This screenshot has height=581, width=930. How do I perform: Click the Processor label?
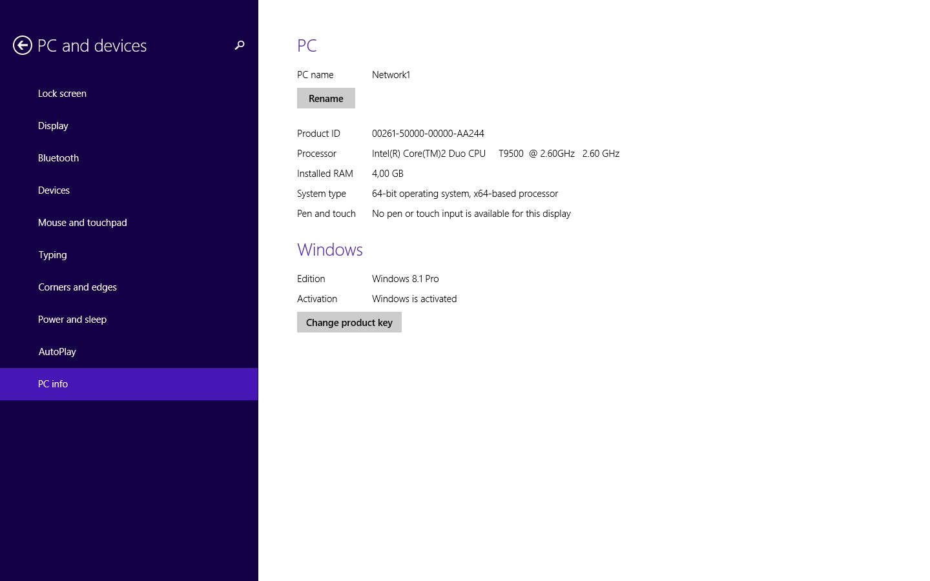[316, 154]
